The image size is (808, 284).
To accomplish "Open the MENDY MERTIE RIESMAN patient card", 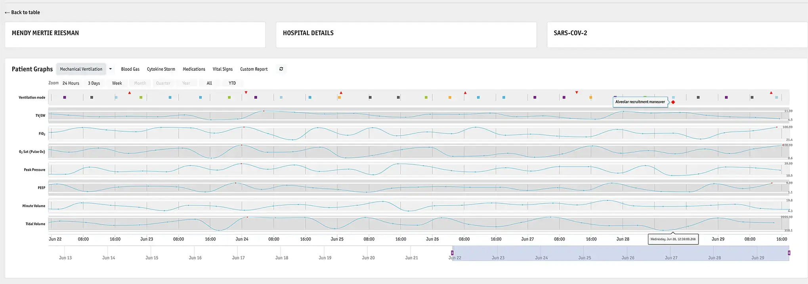I will [x=135, y=35].
